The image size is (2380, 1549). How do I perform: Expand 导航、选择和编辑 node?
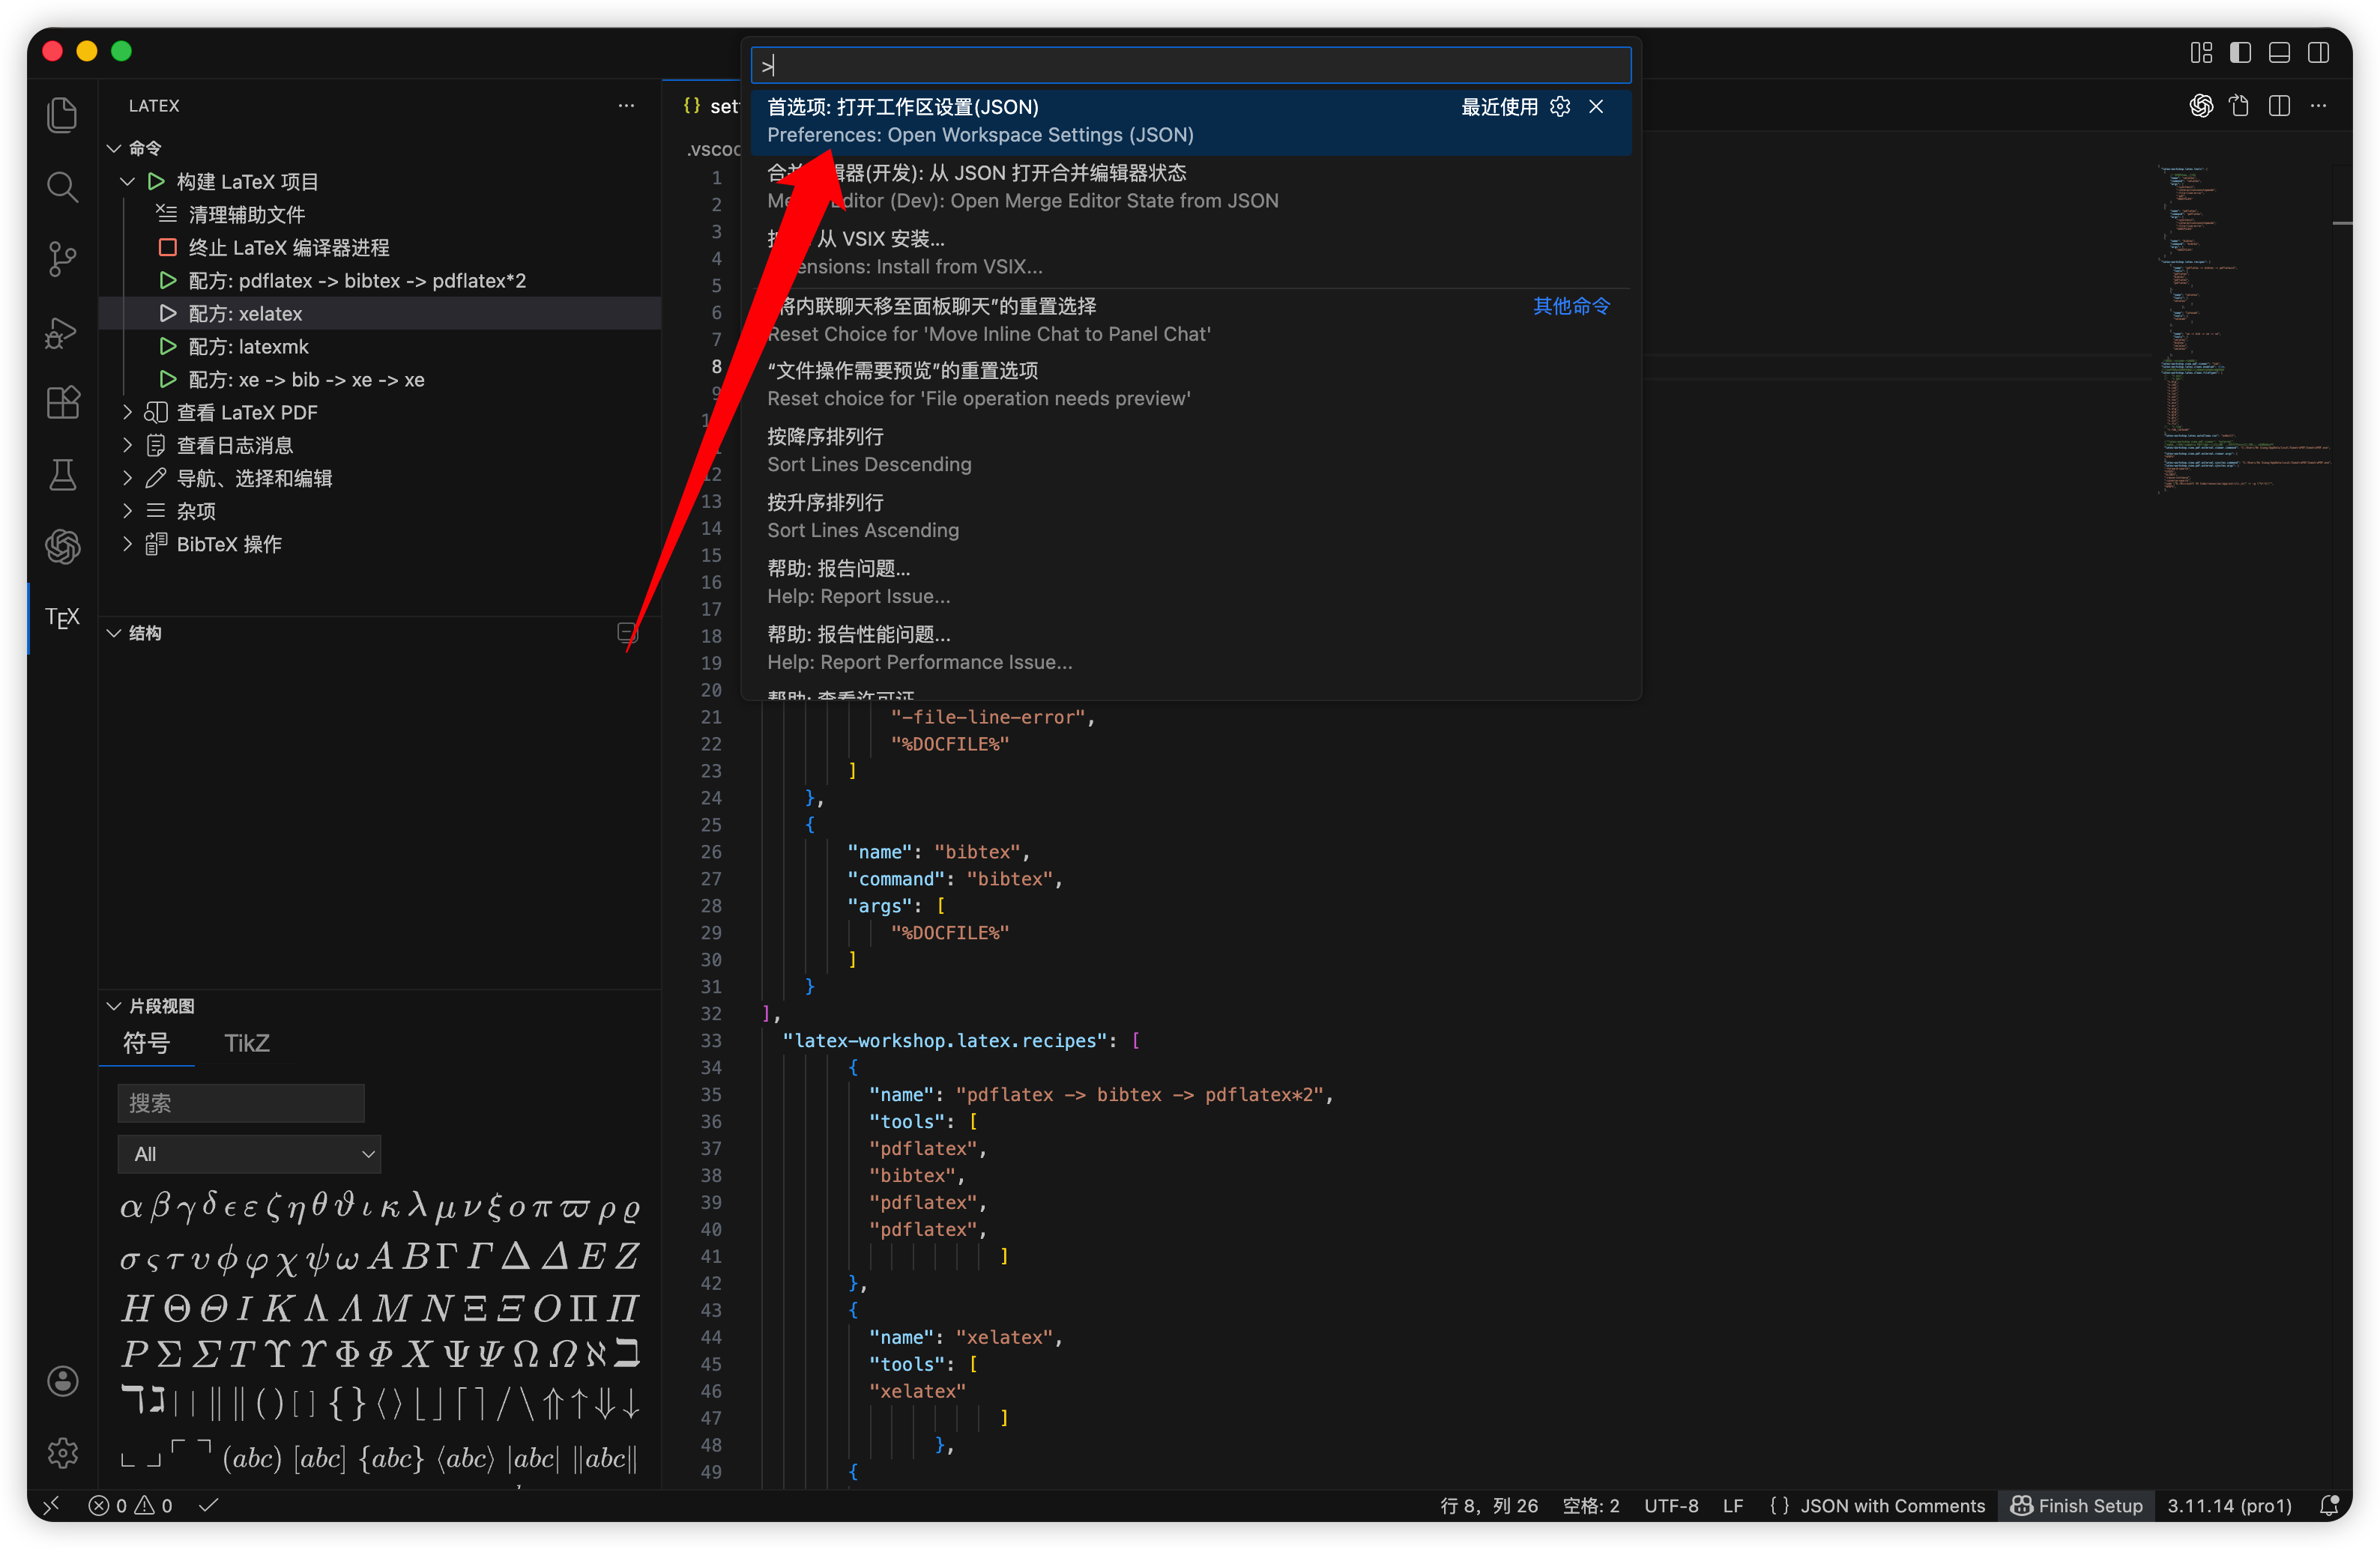pyautogui.click(x=127, y=479)
